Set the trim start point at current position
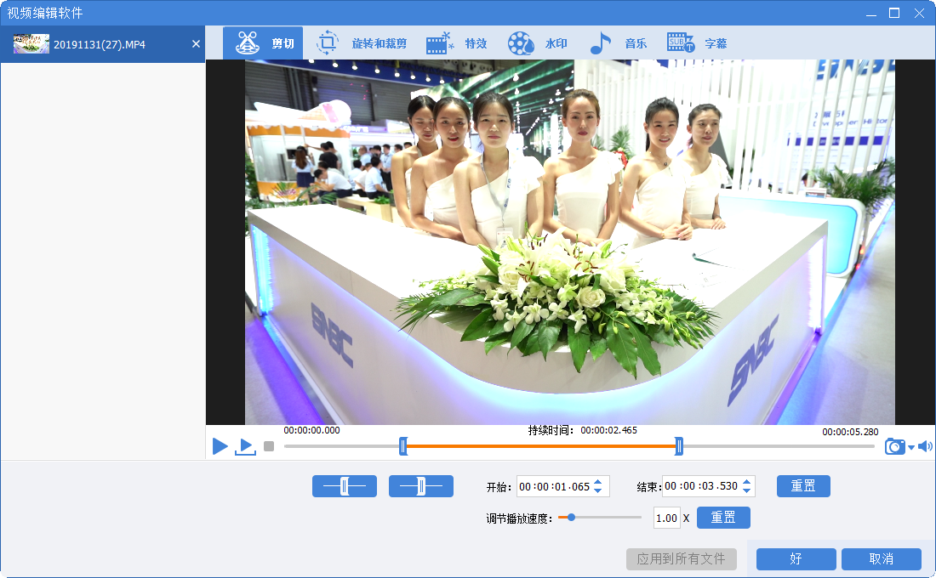 point(344,486)
